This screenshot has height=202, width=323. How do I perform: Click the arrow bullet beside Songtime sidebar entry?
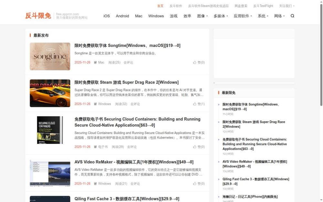tap(219, 105)
